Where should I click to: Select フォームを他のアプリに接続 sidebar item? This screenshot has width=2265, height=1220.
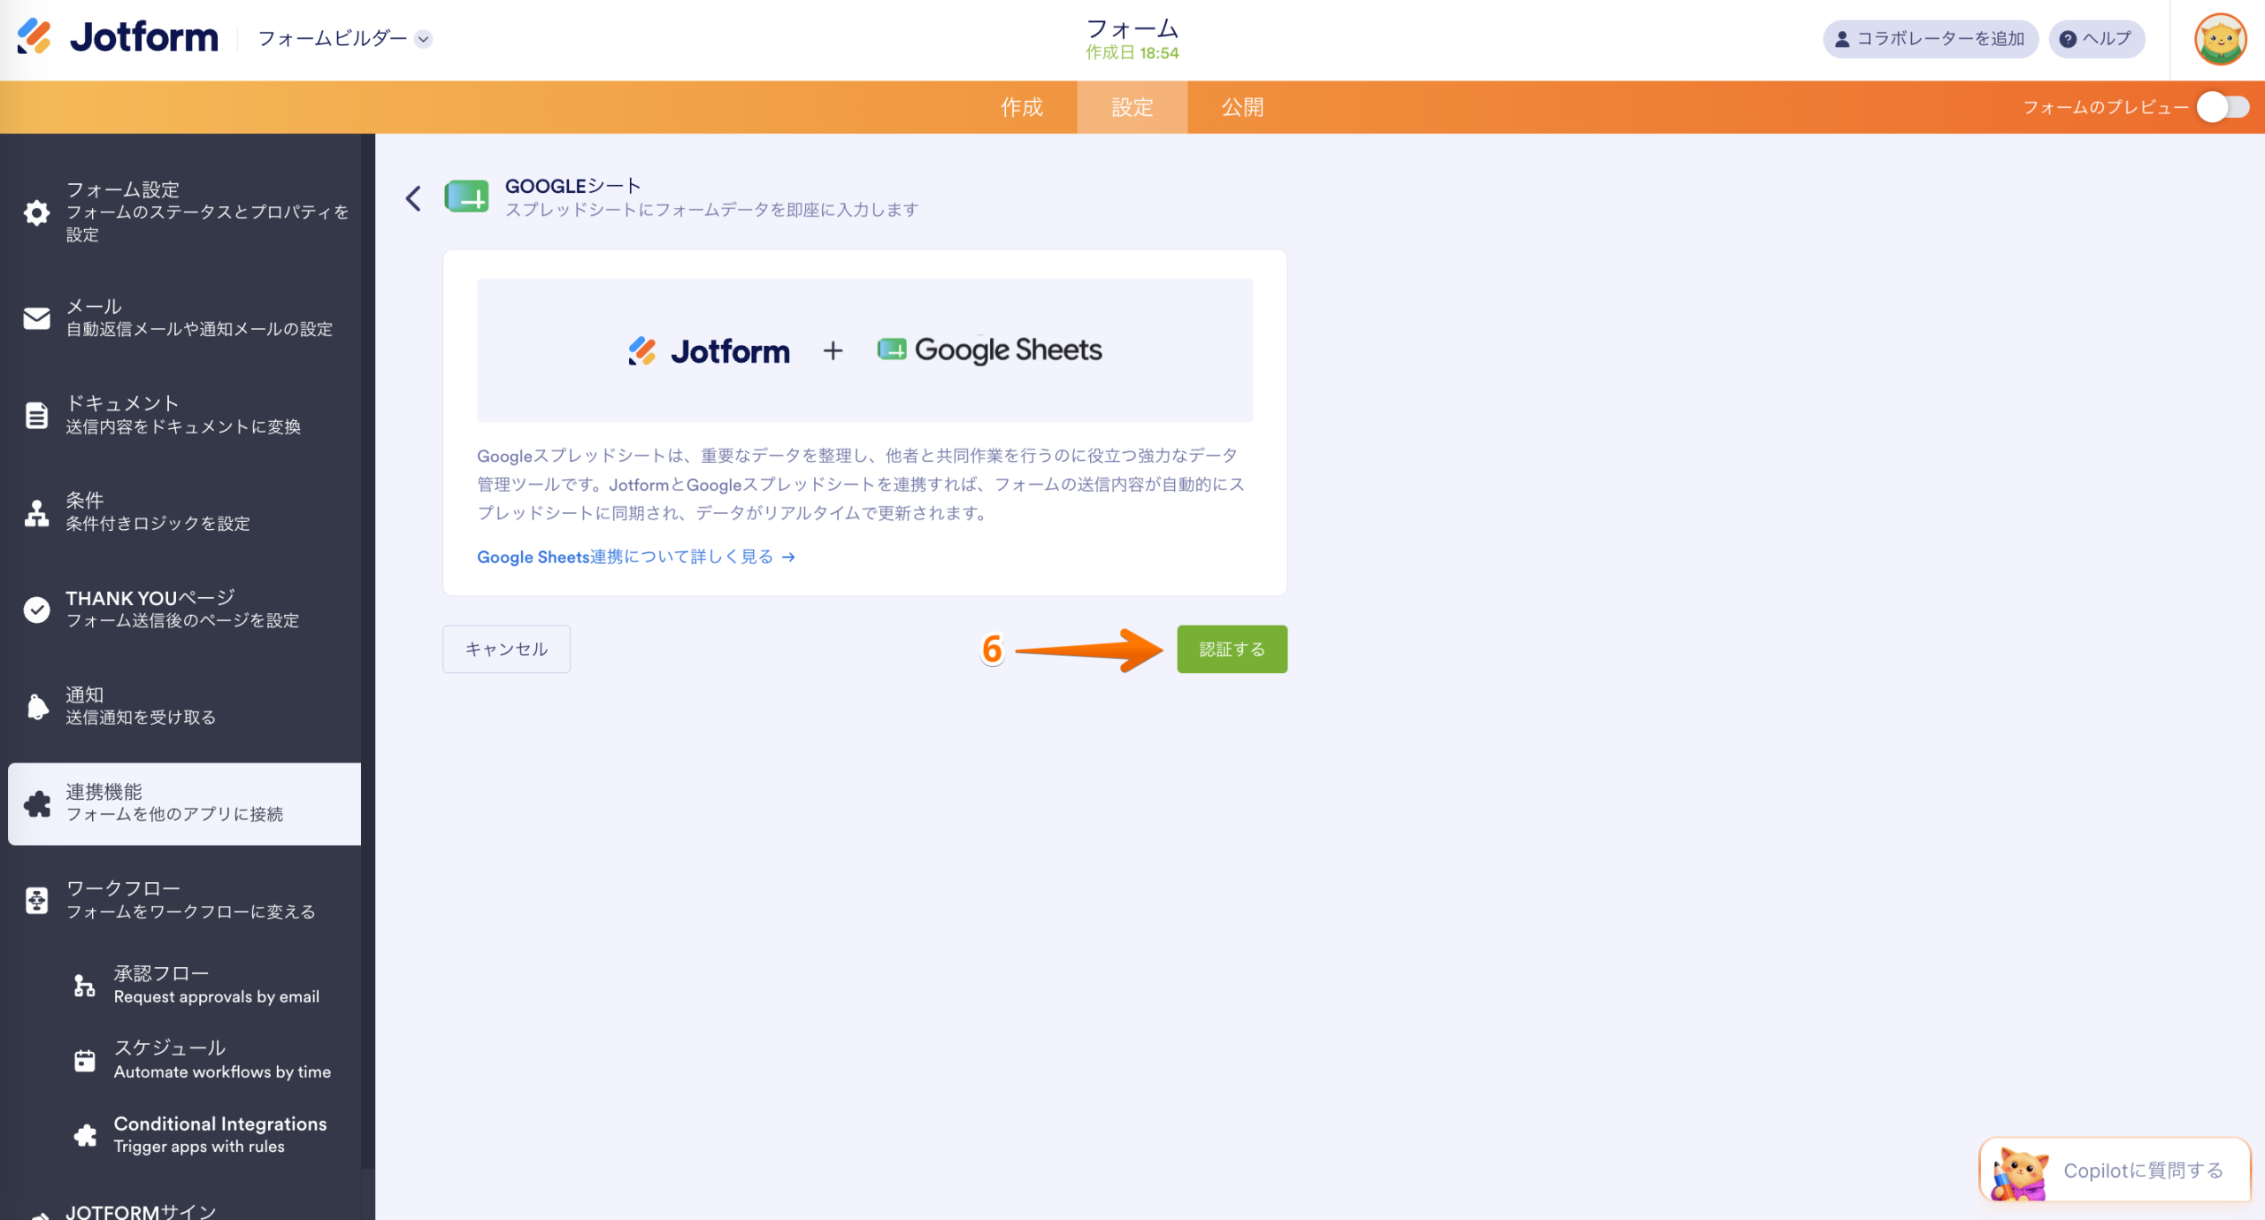[184, 803]
